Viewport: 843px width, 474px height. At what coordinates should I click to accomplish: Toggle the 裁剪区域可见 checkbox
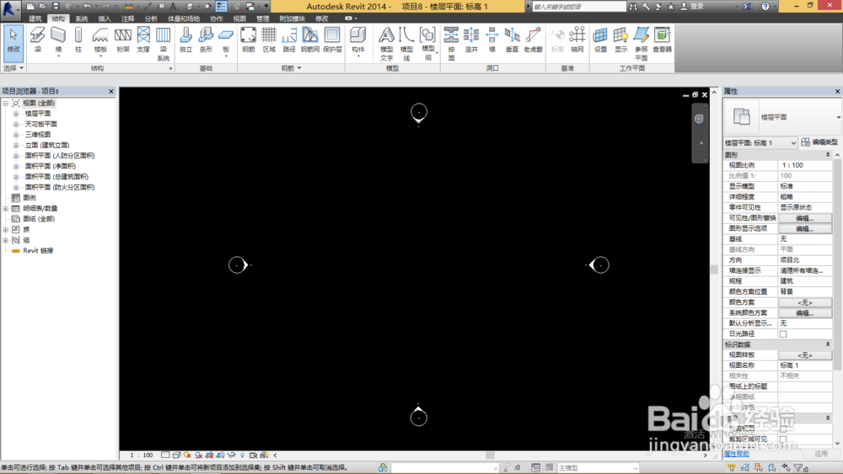[x=783, y=439]
